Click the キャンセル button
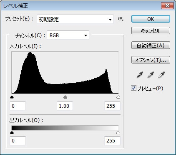The image size is (176, 155). [x=151, y=30]
